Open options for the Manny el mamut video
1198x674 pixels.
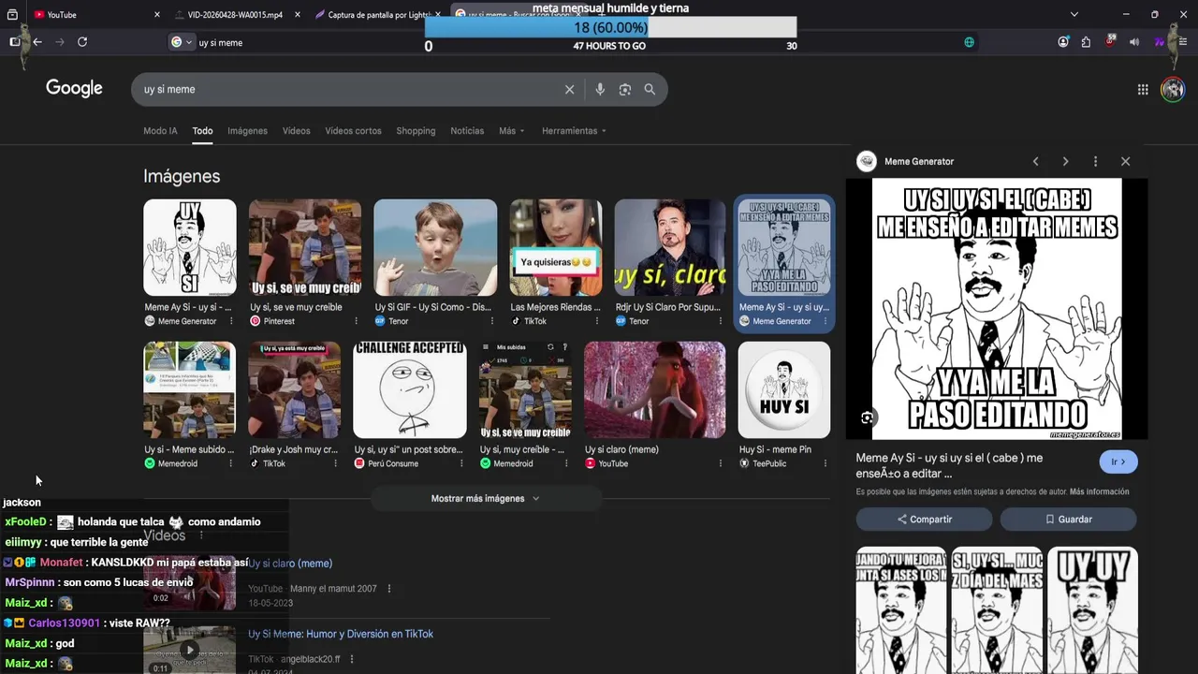(x=389, y=589)
